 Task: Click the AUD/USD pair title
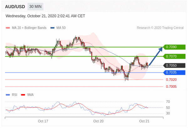pos(15,7)
